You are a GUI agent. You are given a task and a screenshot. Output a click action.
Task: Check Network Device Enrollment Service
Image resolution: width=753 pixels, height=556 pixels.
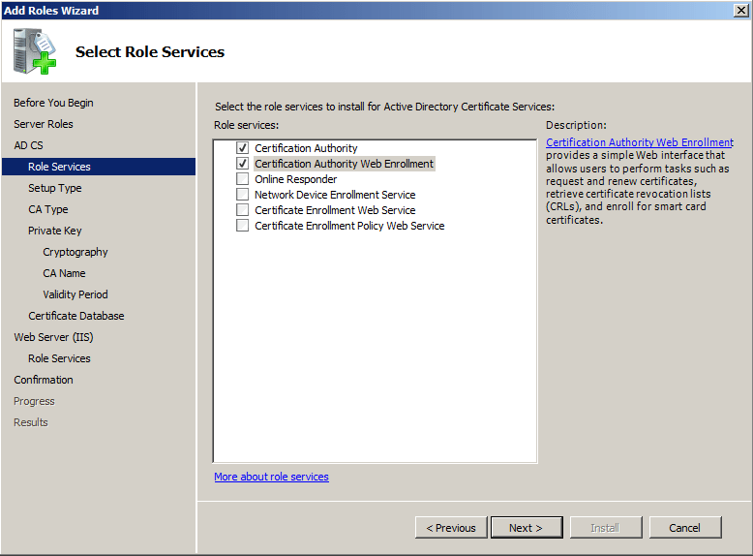click(242, 195)
